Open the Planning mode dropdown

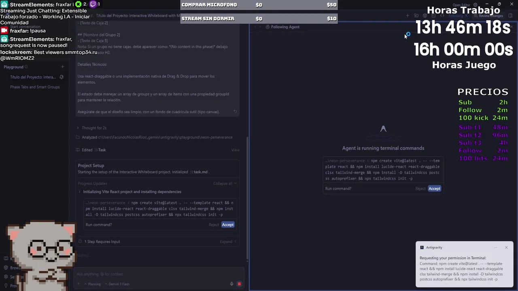(x=92, y=284)
